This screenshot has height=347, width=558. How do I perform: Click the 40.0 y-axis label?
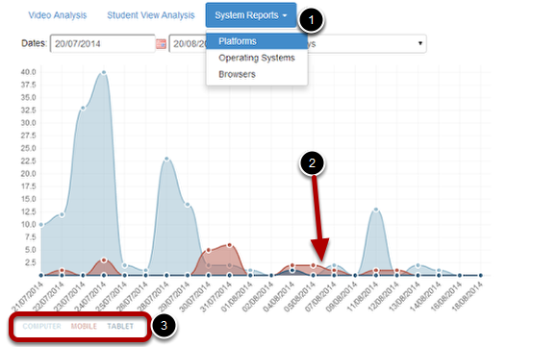[x=29, y=72]
